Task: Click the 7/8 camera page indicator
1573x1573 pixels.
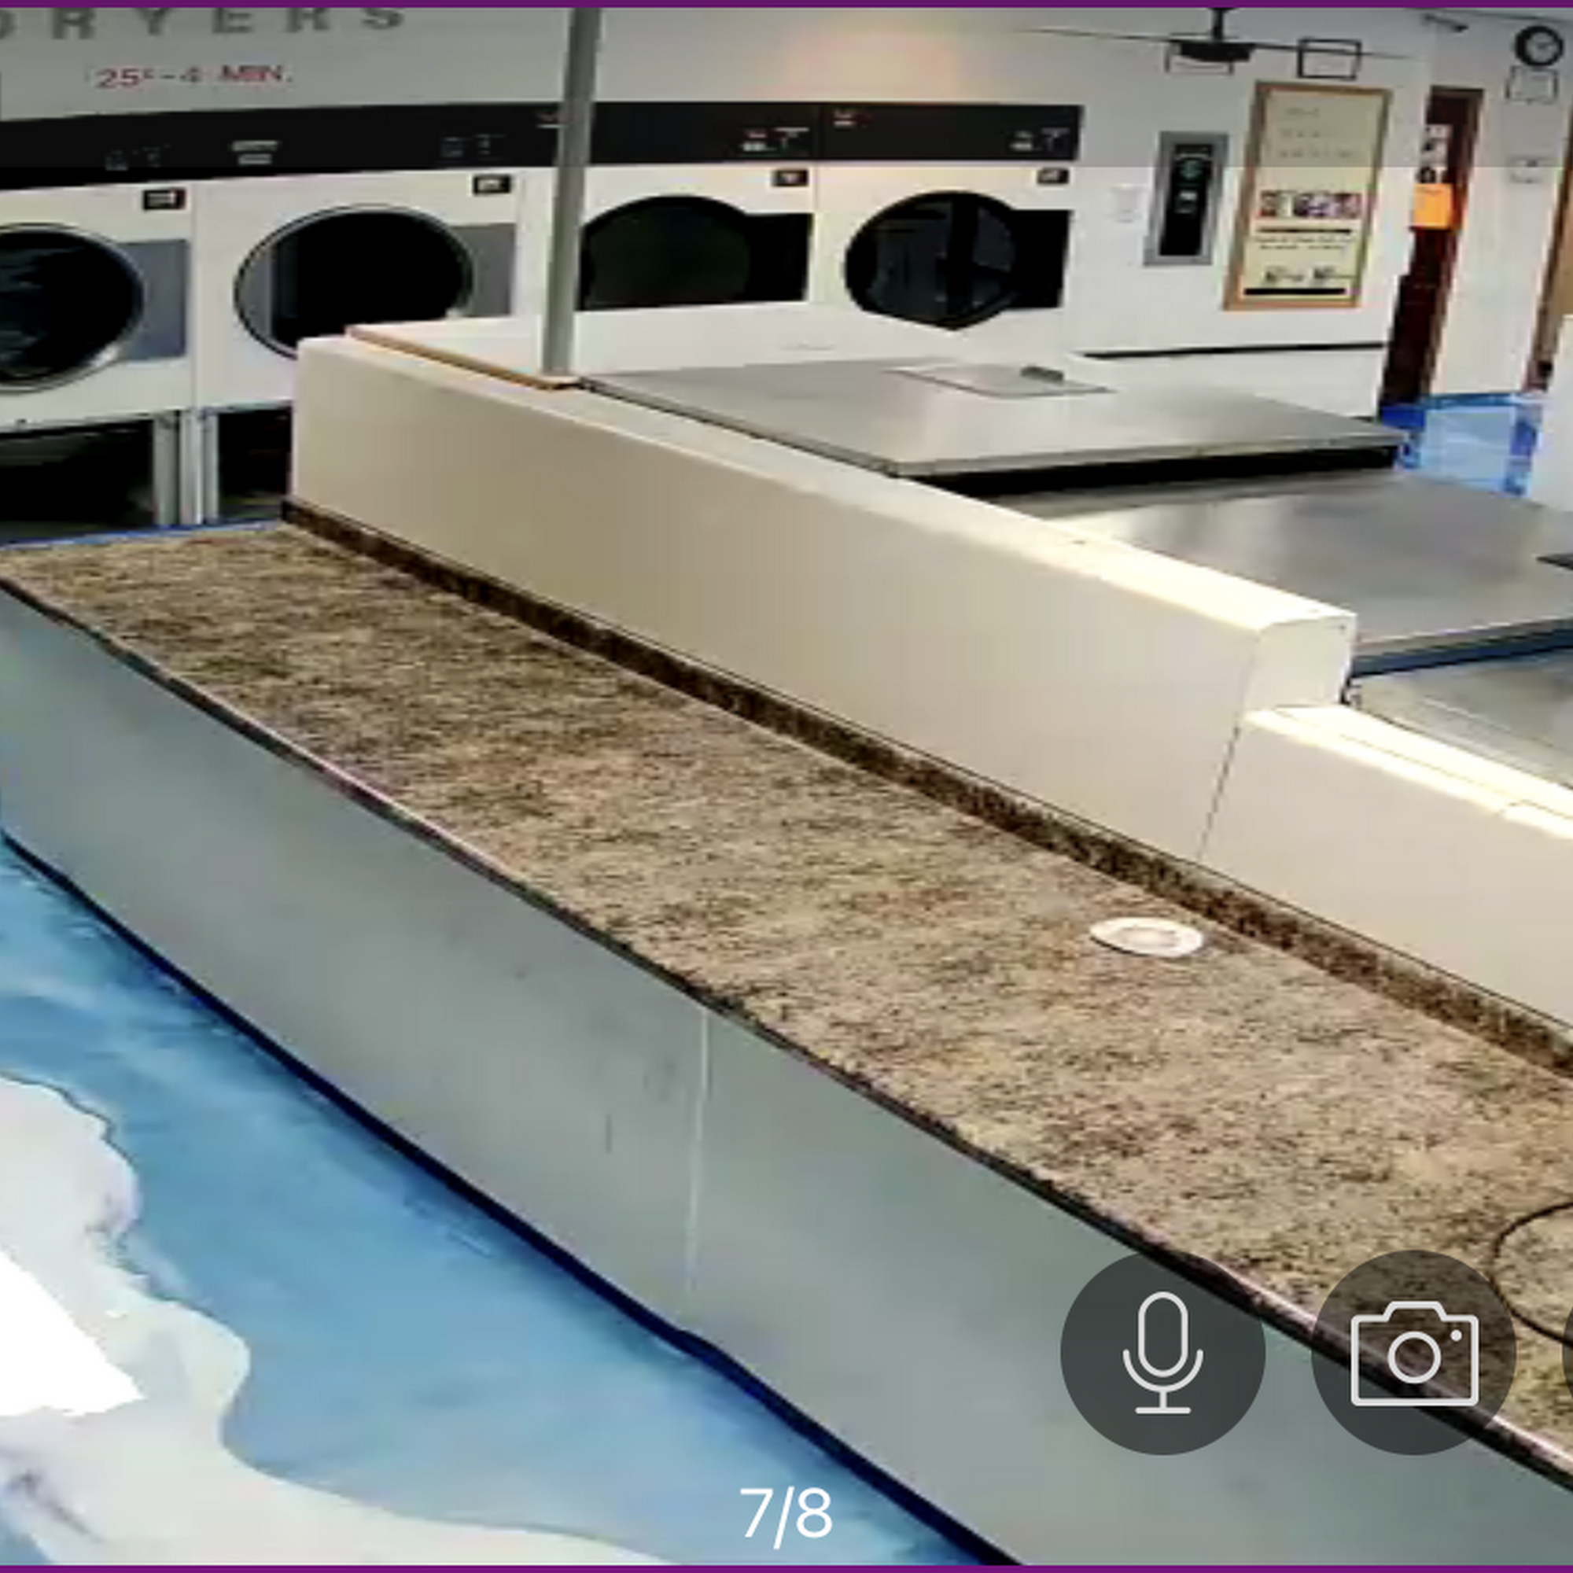Action: pos(786,1513)
